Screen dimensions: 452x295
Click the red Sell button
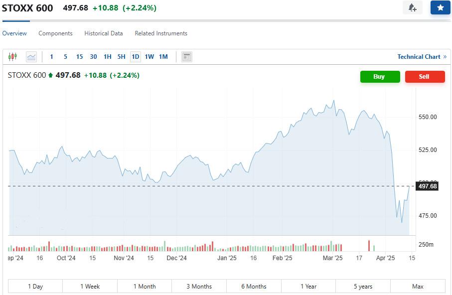click(425, 76)
